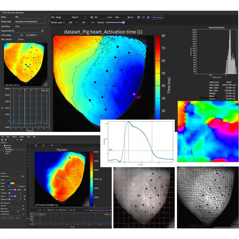Click the grid view icon beside Spike #

point(92,17)
